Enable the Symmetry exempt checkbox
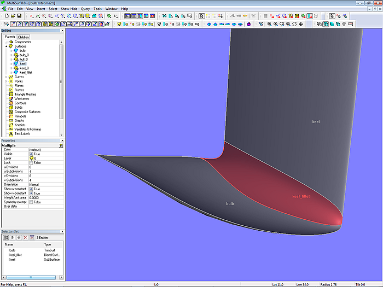Screen dimensions: 383x287 pos(31,202)
